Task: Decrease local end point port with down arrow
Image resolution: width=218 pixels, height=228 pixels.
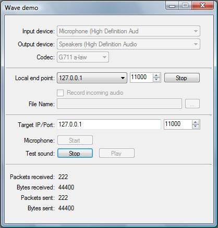Action: 156,80
